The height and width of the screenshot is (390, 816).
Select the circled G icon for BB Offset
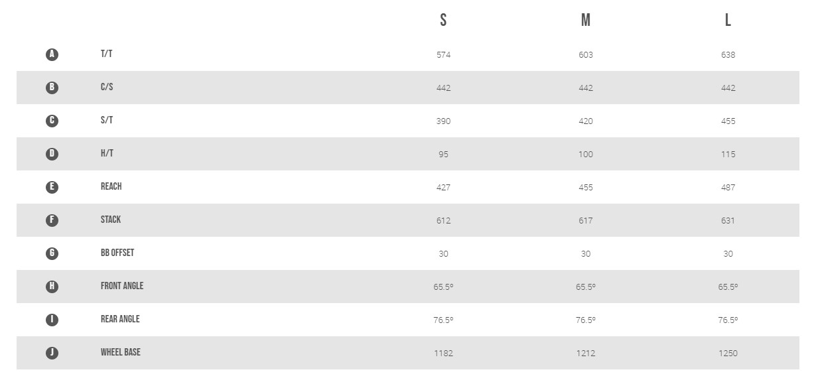coord(52,253)
